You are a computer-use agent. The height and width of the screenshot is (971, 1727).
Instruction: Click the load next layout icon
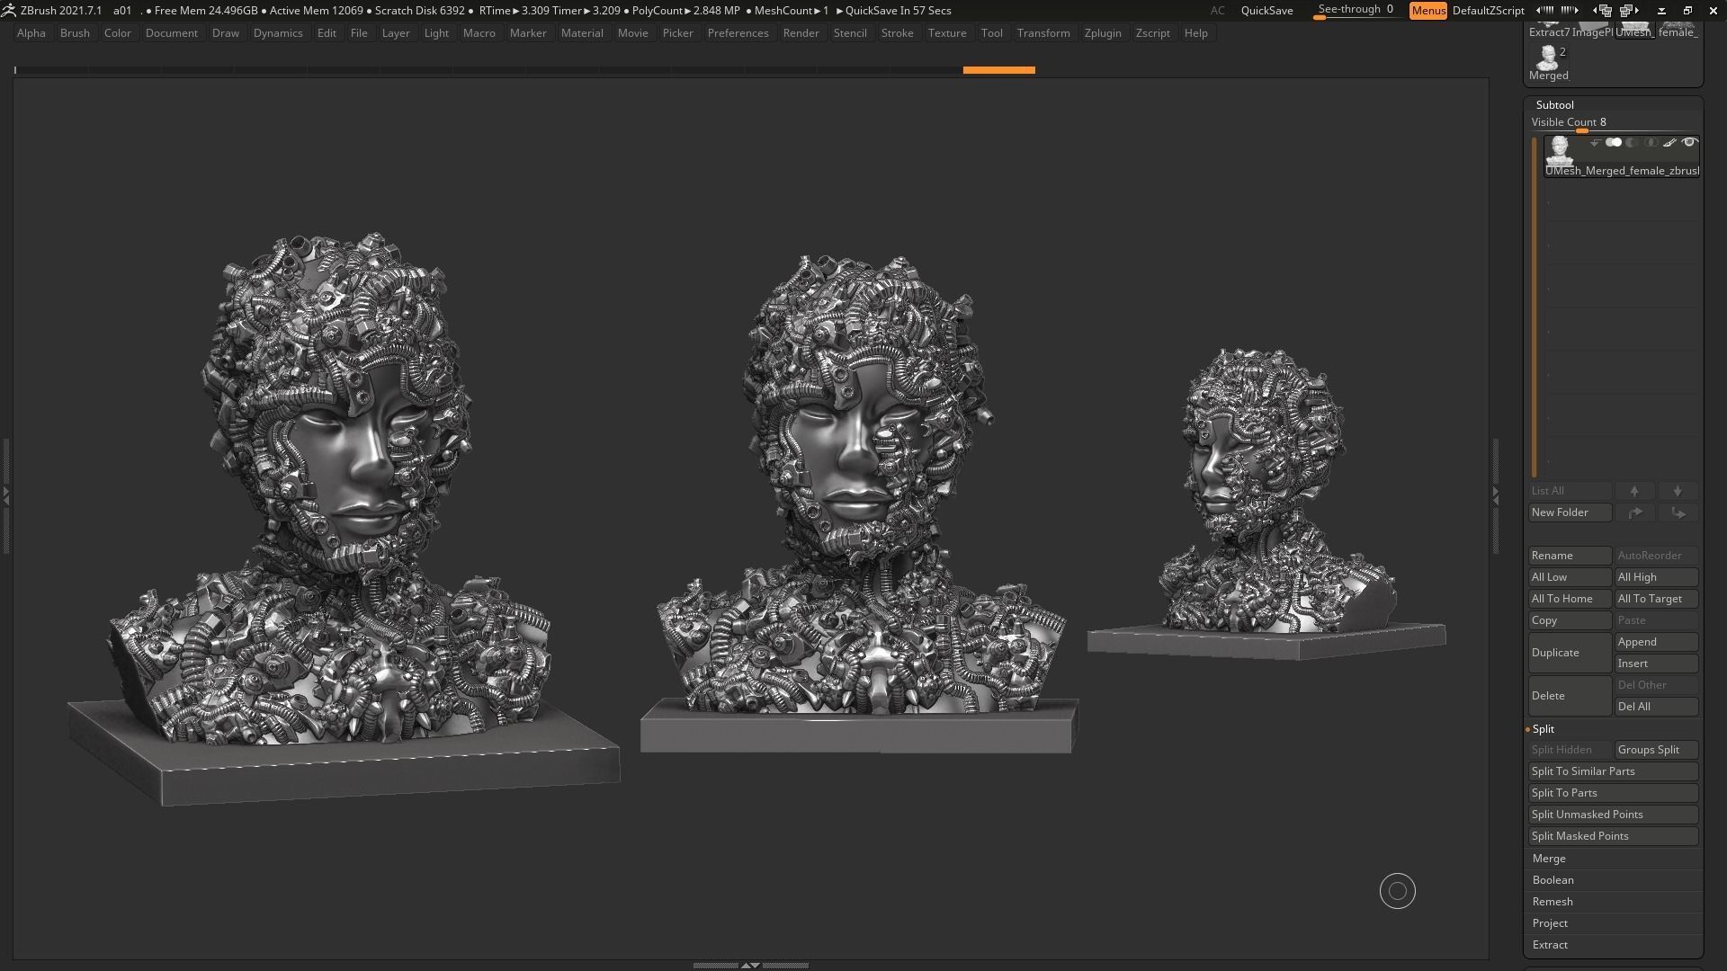(1629, 11)
